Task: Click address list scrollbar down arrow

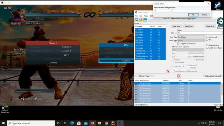Action: pos(222,102)
